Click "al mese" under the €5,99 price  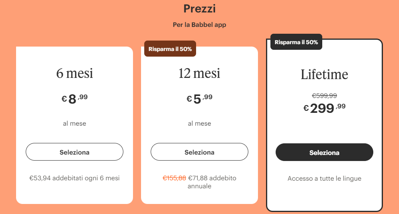pos(199,123)
